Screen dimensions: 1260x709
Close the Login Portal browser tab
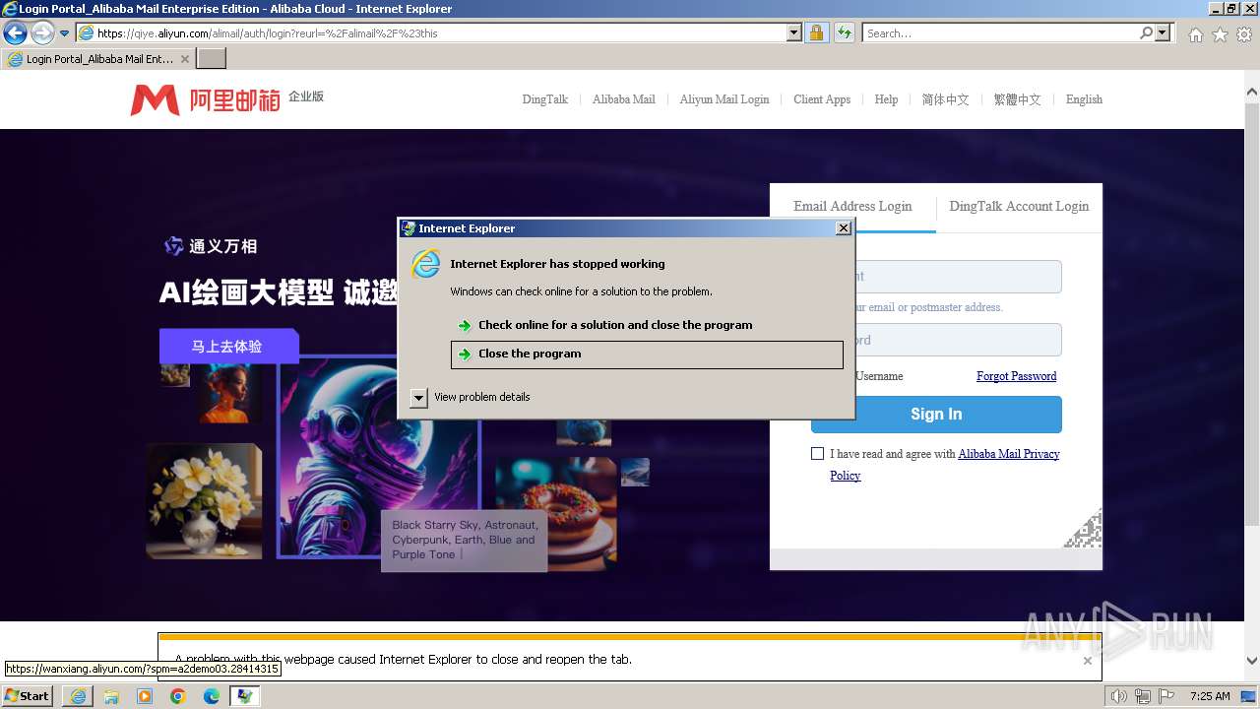tap(185, 59)
